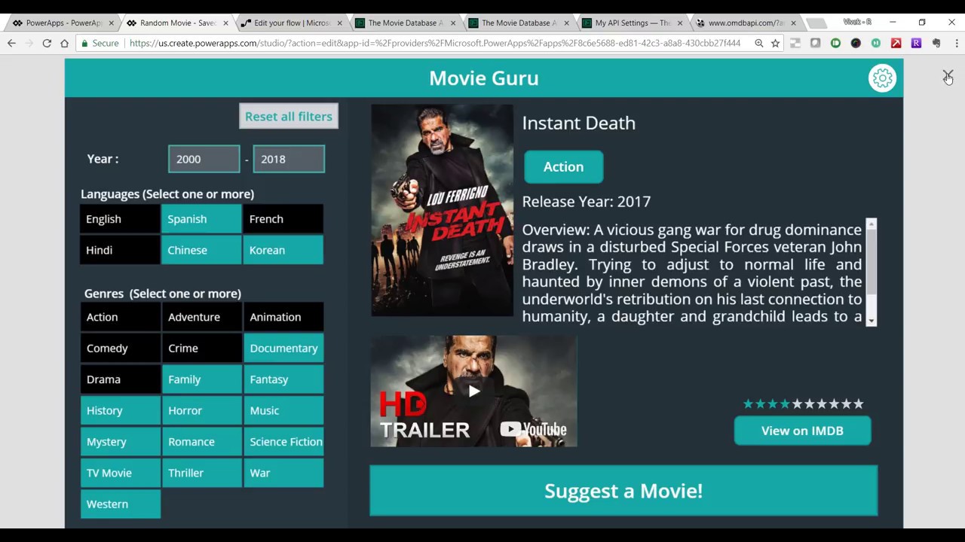Open the browser home page icon
This screenshot has width=965, height=542.
64,44
